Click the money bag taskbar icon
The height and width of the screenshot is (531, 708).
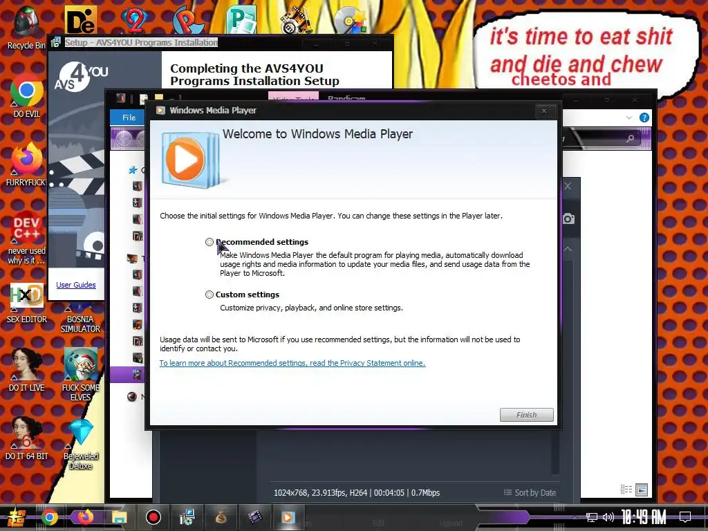pyautogui.click(x=221, y=517)
